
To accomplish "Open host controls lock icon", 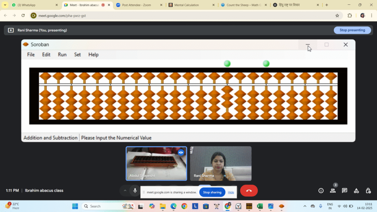I will [368, 191].
